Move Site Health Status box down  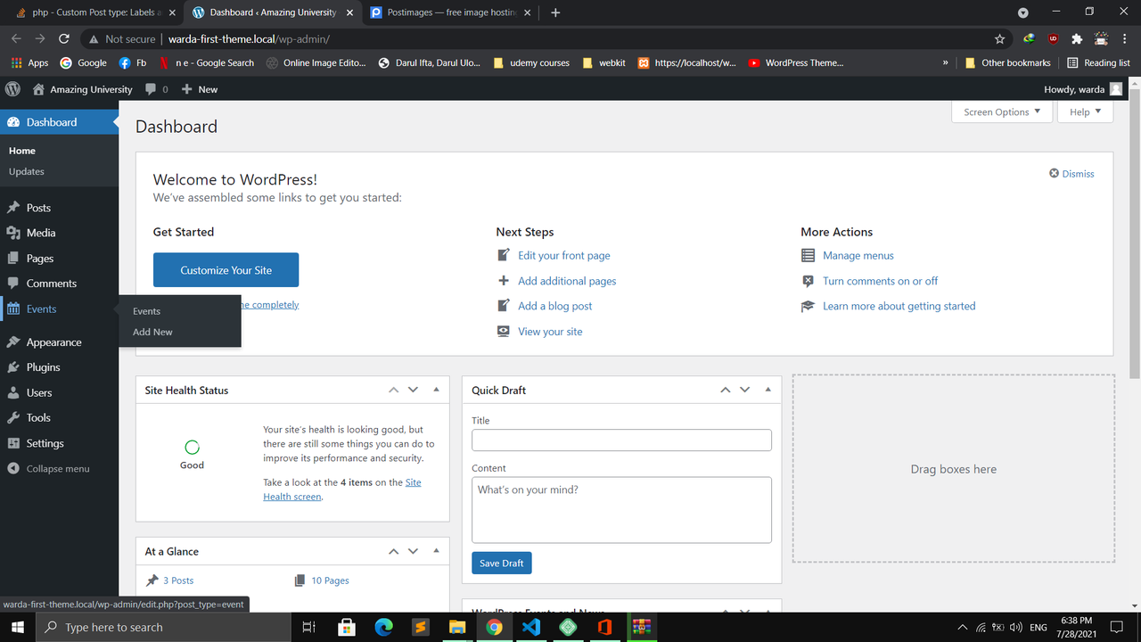[x=413, y=390]
